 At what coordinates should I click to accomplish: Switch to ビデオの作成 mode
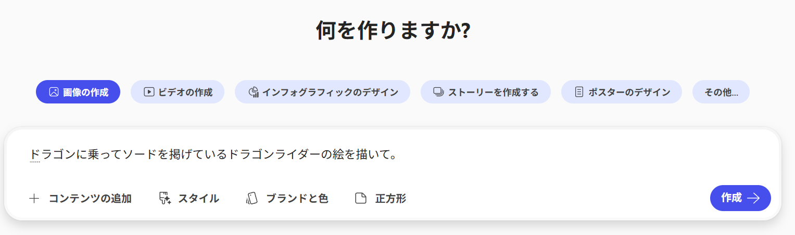[x=178, y=92]
